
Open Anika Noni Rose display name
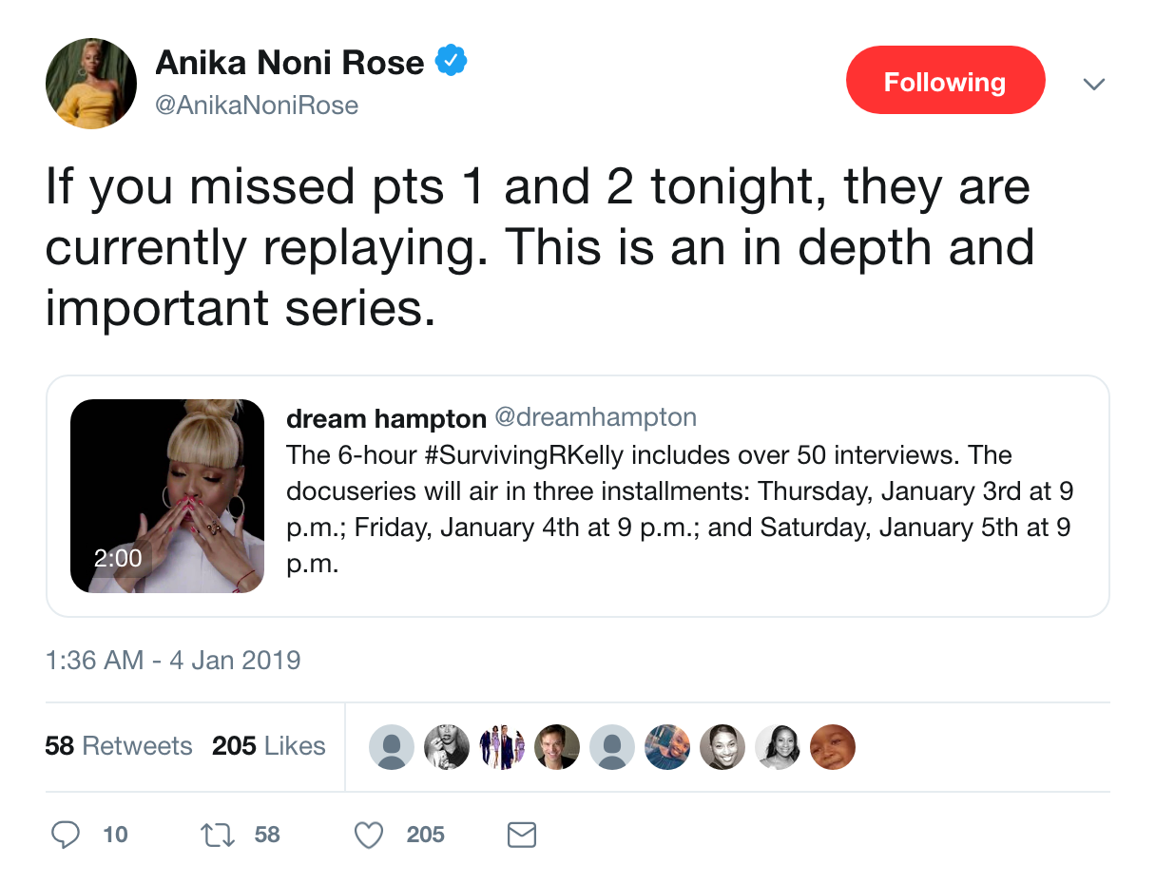click(x=289, y=63)
